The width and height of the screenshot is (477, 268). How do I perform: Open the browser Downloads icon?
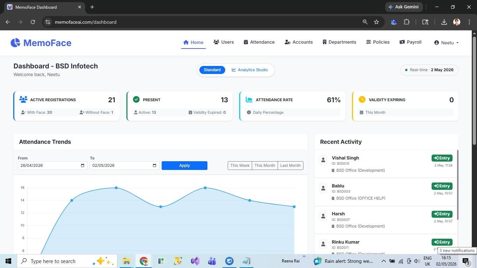(444, 22)
